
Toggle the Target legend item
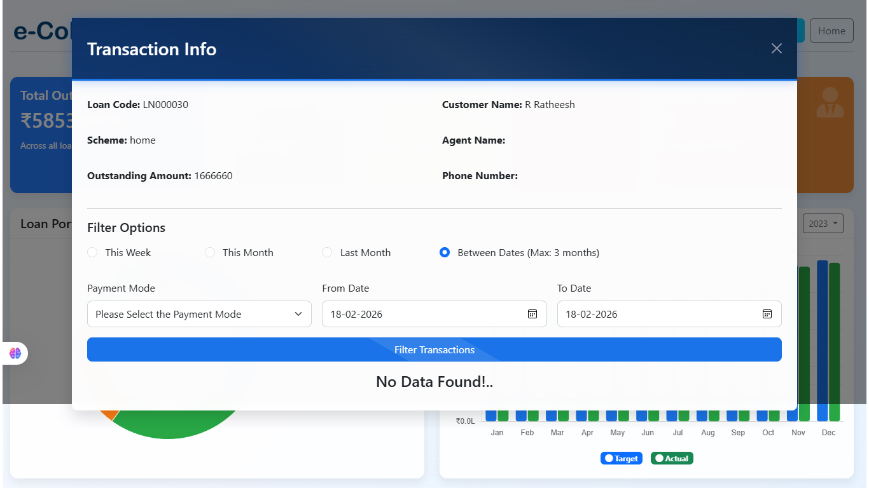click(622, 458)
